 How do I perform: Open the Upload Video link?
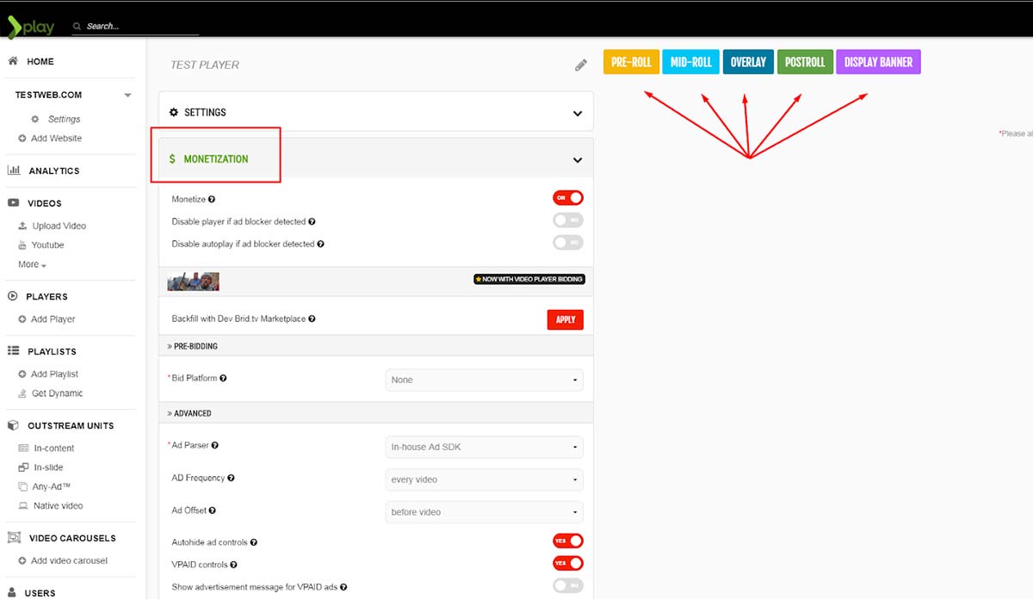59,226
